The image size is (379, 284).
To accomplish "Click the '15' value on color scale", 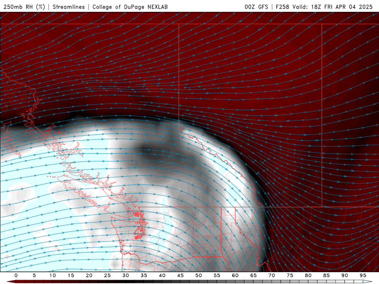I will [71, 275].
